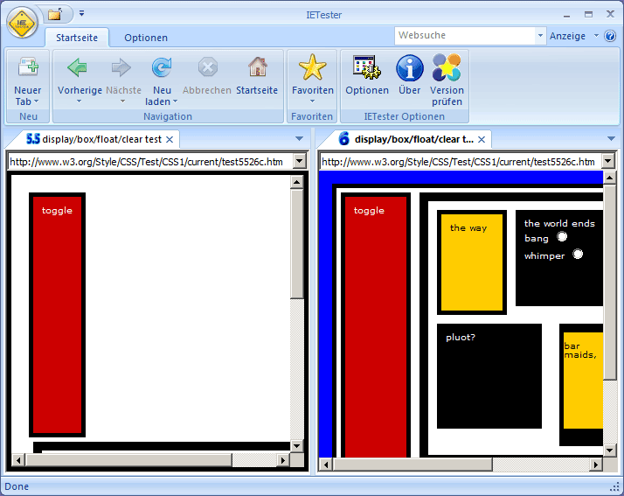Click left pane vertical scrollbar thumb
Image resolution: width=624 pixels, height=496 pixels.
296,244
